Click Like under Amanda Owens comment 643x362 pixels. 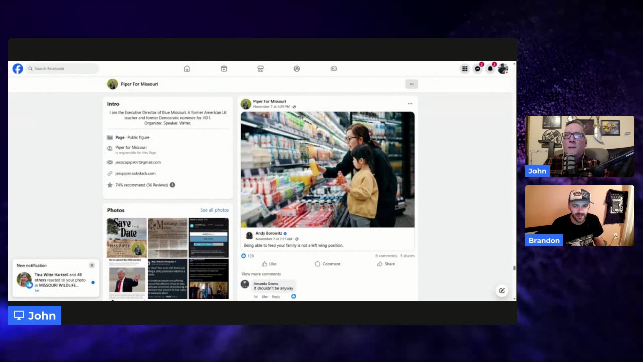(x=265, y=297)
